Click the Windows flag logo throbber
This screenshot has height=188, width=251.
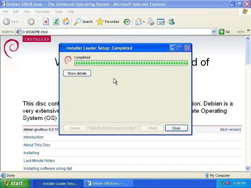[x=245, y=12]
